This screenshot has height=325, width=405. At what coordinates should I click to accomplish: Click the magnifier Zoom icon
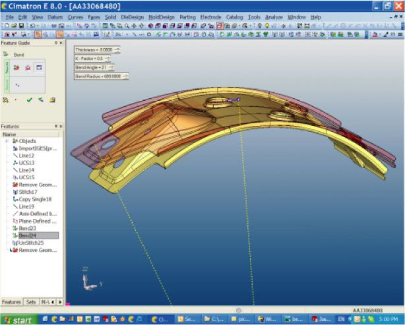coord(127,26)
